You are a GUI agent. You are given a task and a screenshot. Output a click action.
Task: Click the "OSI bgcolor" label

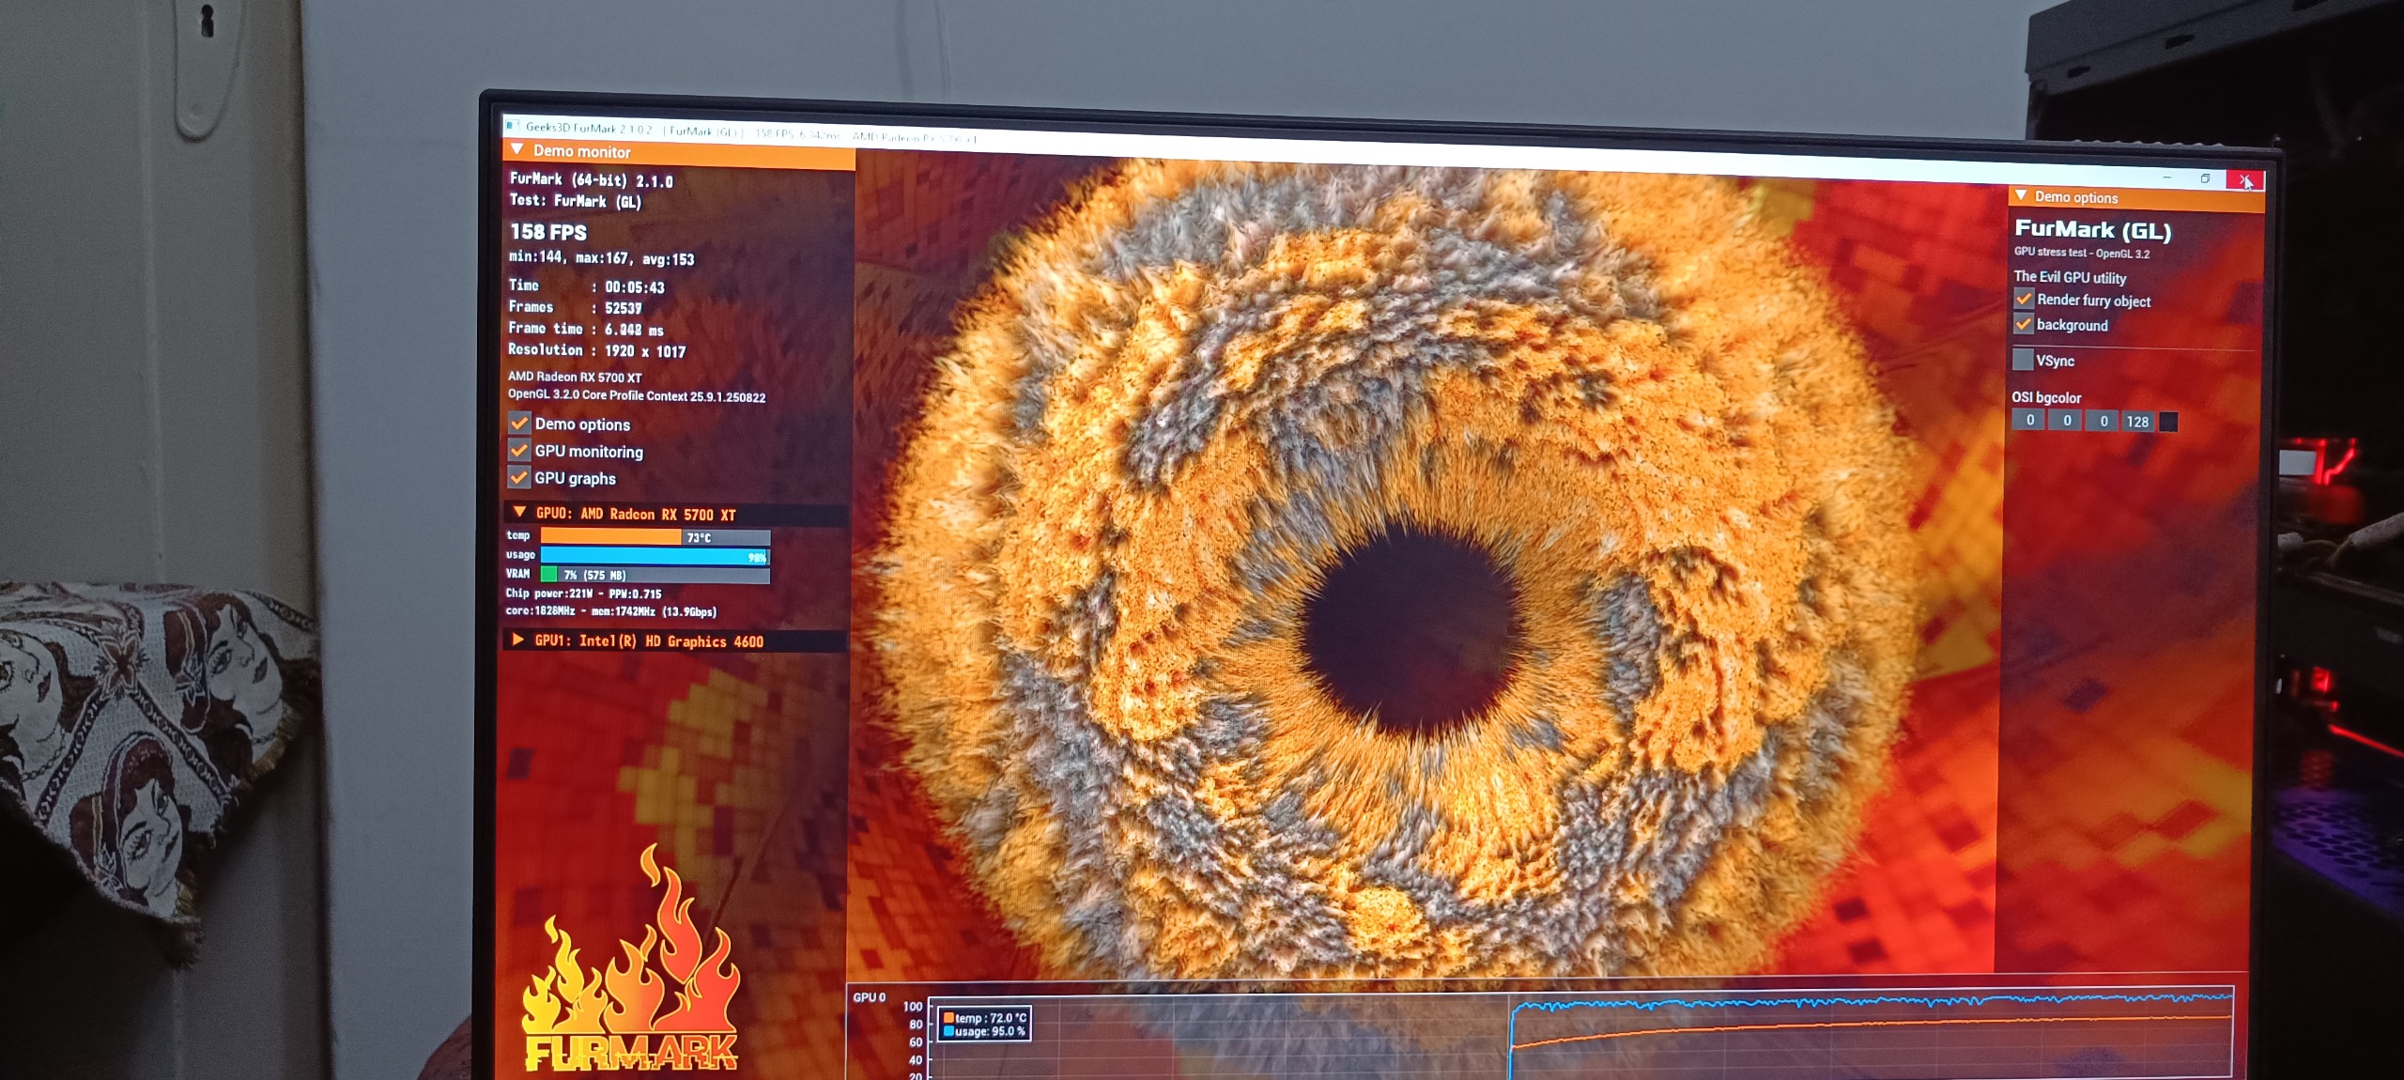coord(2046,397)
